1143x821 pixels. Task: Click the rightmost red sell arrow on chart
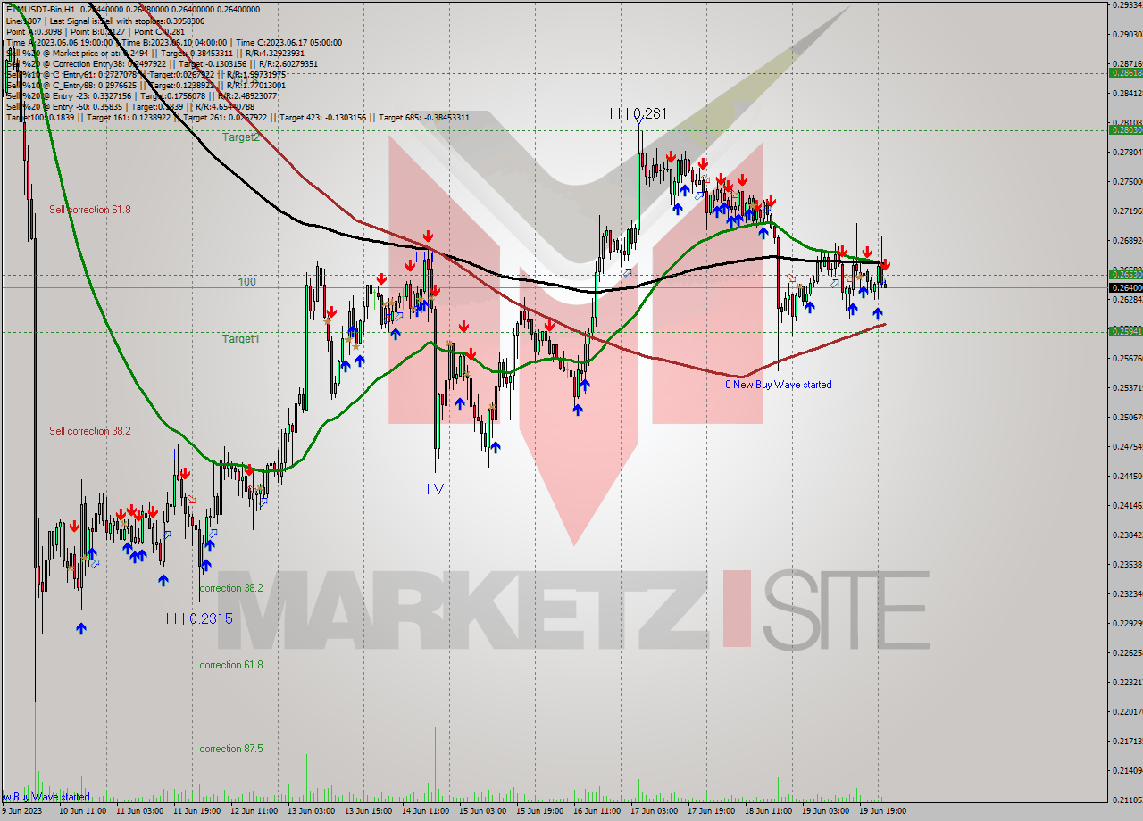click(x=885, y=265)
